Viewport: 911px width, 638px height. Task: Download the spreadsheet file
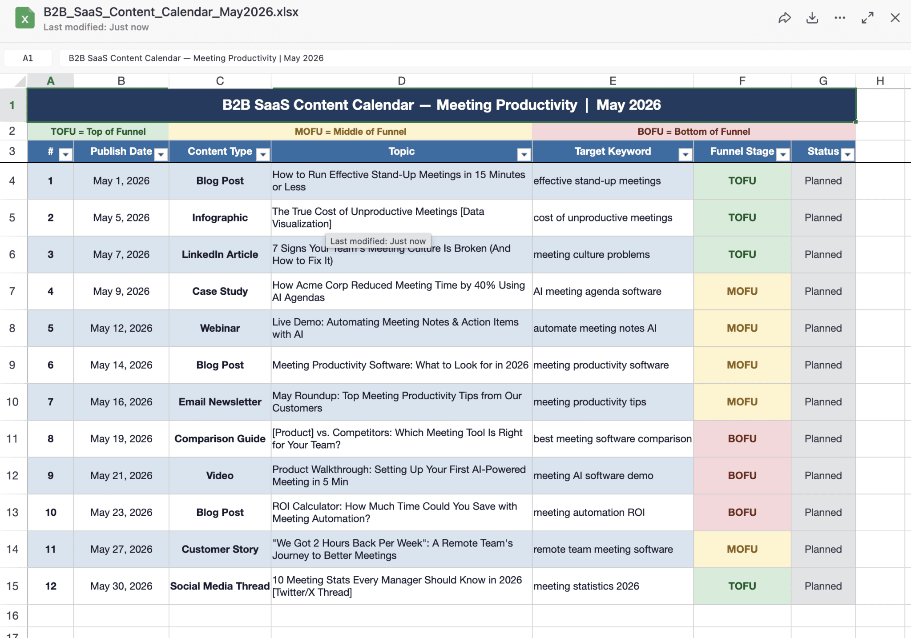812,18
